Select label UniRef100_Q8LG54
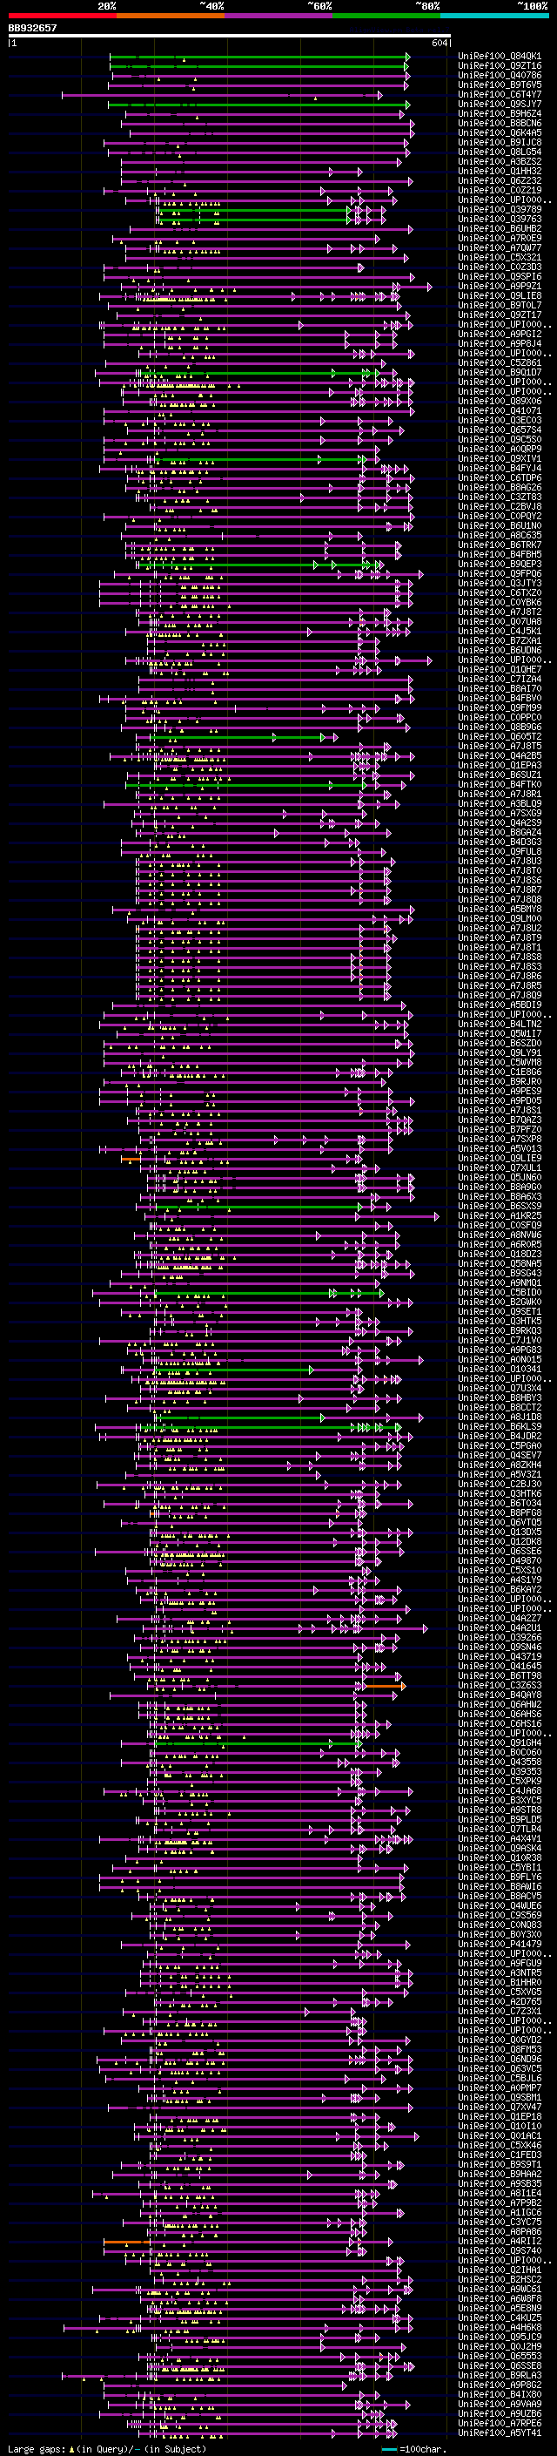Viewport: 557px width, 2456px height. pyautogui.click(x=500, y=152)
